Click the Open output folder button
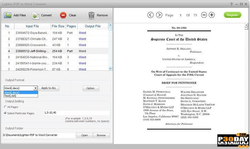 84,135
